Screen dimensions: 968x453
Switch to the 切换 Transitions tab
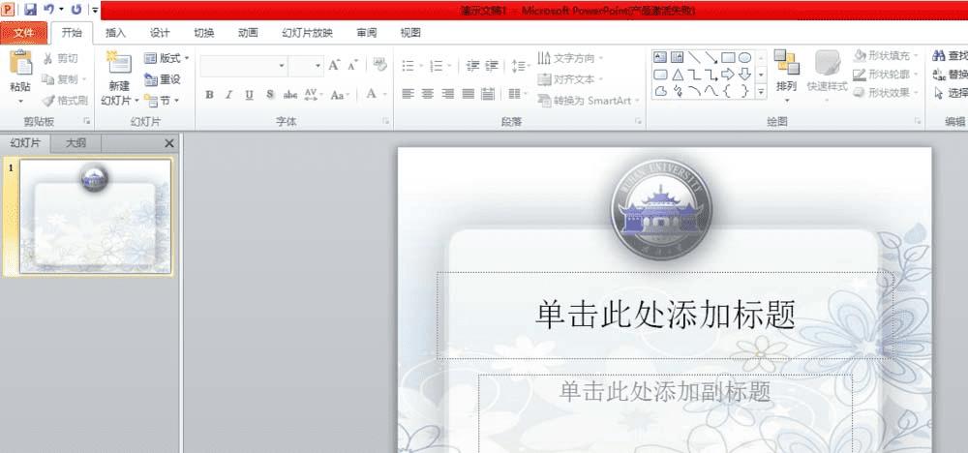[x=204, y=33]
